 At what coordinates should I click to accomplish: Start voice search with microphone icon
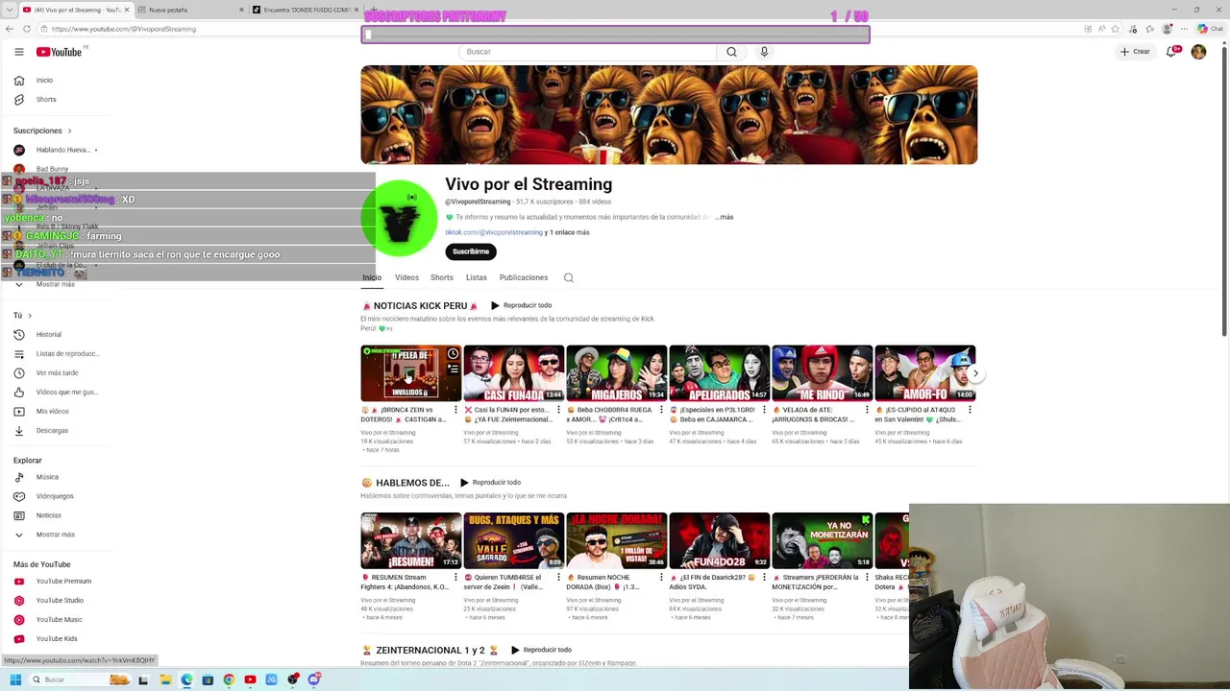(764, 52)
